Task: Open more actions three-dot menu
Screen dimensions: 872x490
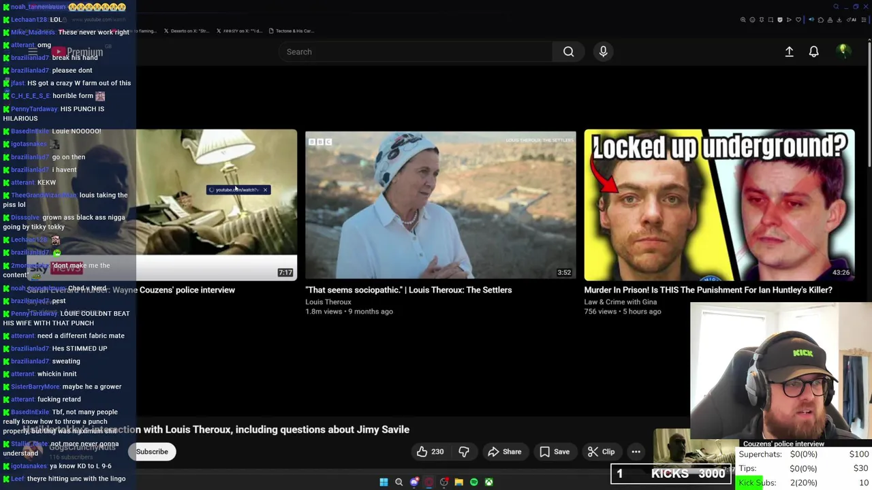Action: click(636, 452)
